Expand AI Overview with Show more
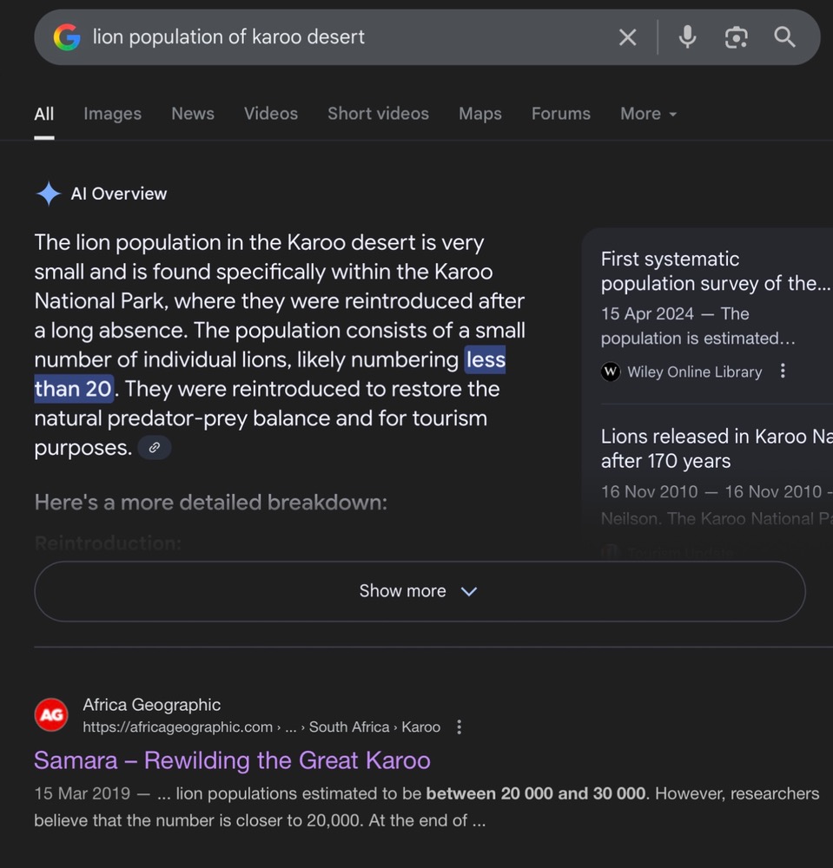Viewport: 833px width, 868px height. (x=420, y=591)
